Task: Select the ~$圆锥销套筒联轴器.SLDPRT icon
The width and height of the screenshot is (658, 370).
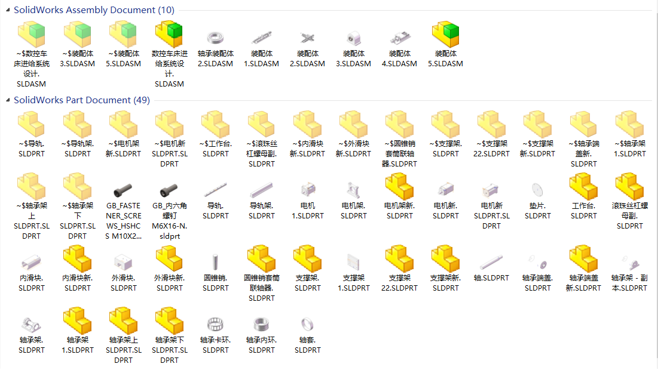Action: tap(399, 124)
